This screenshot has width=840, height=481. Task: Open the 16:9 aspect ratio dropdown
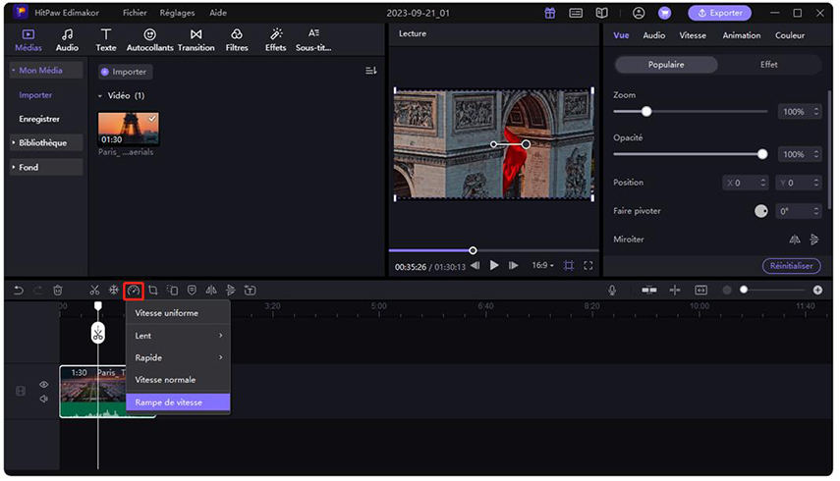542,265
